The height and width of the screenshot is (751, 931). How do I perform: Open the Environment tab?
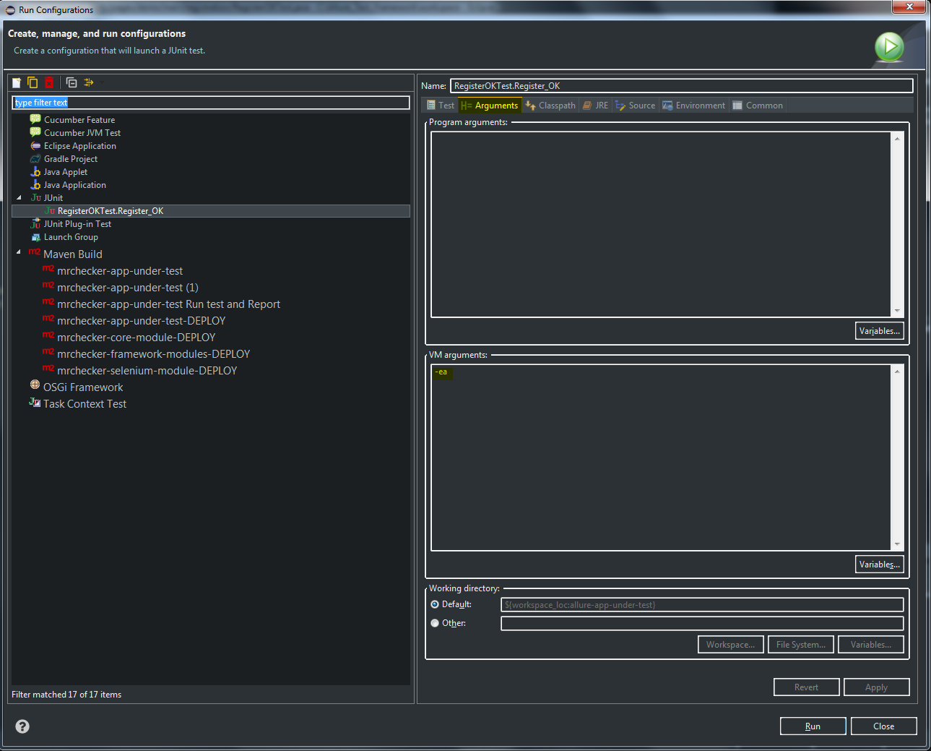click(x=693, y=106)
